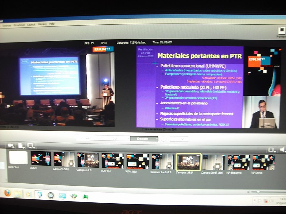Click the round go transition button

[x=164, y=139]
